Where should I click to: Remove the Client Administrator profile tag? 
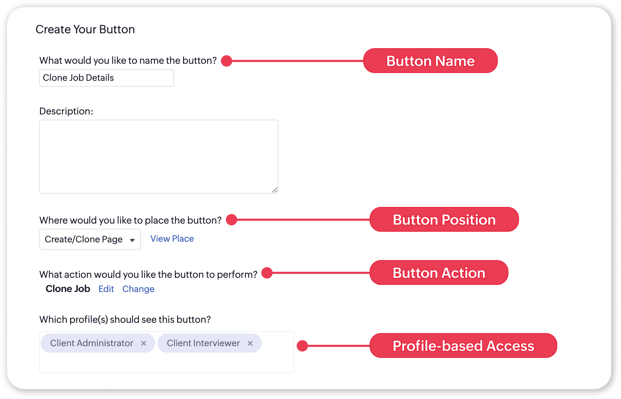point(143,343)
